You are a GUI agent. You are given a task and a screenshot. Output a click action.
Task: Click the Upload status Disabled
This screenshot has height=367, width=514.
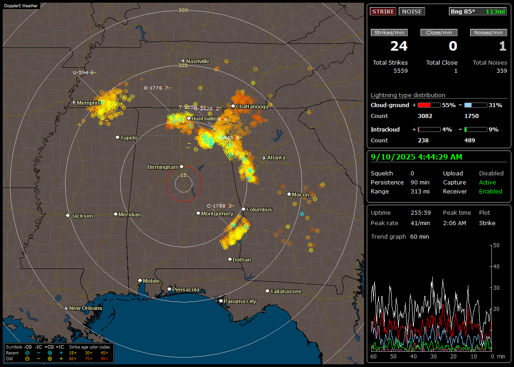tap(491, 174)
